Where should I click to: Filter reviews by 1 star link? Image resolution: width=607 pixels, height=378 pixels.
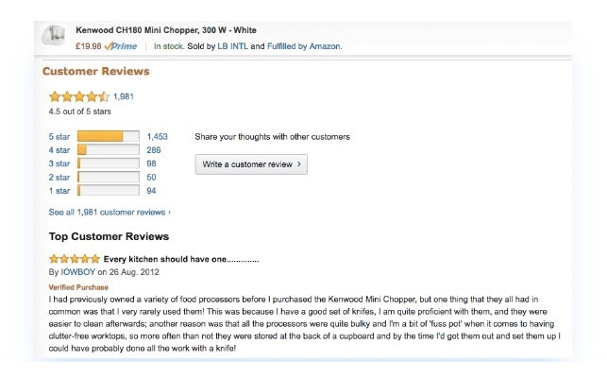point(59,190)
